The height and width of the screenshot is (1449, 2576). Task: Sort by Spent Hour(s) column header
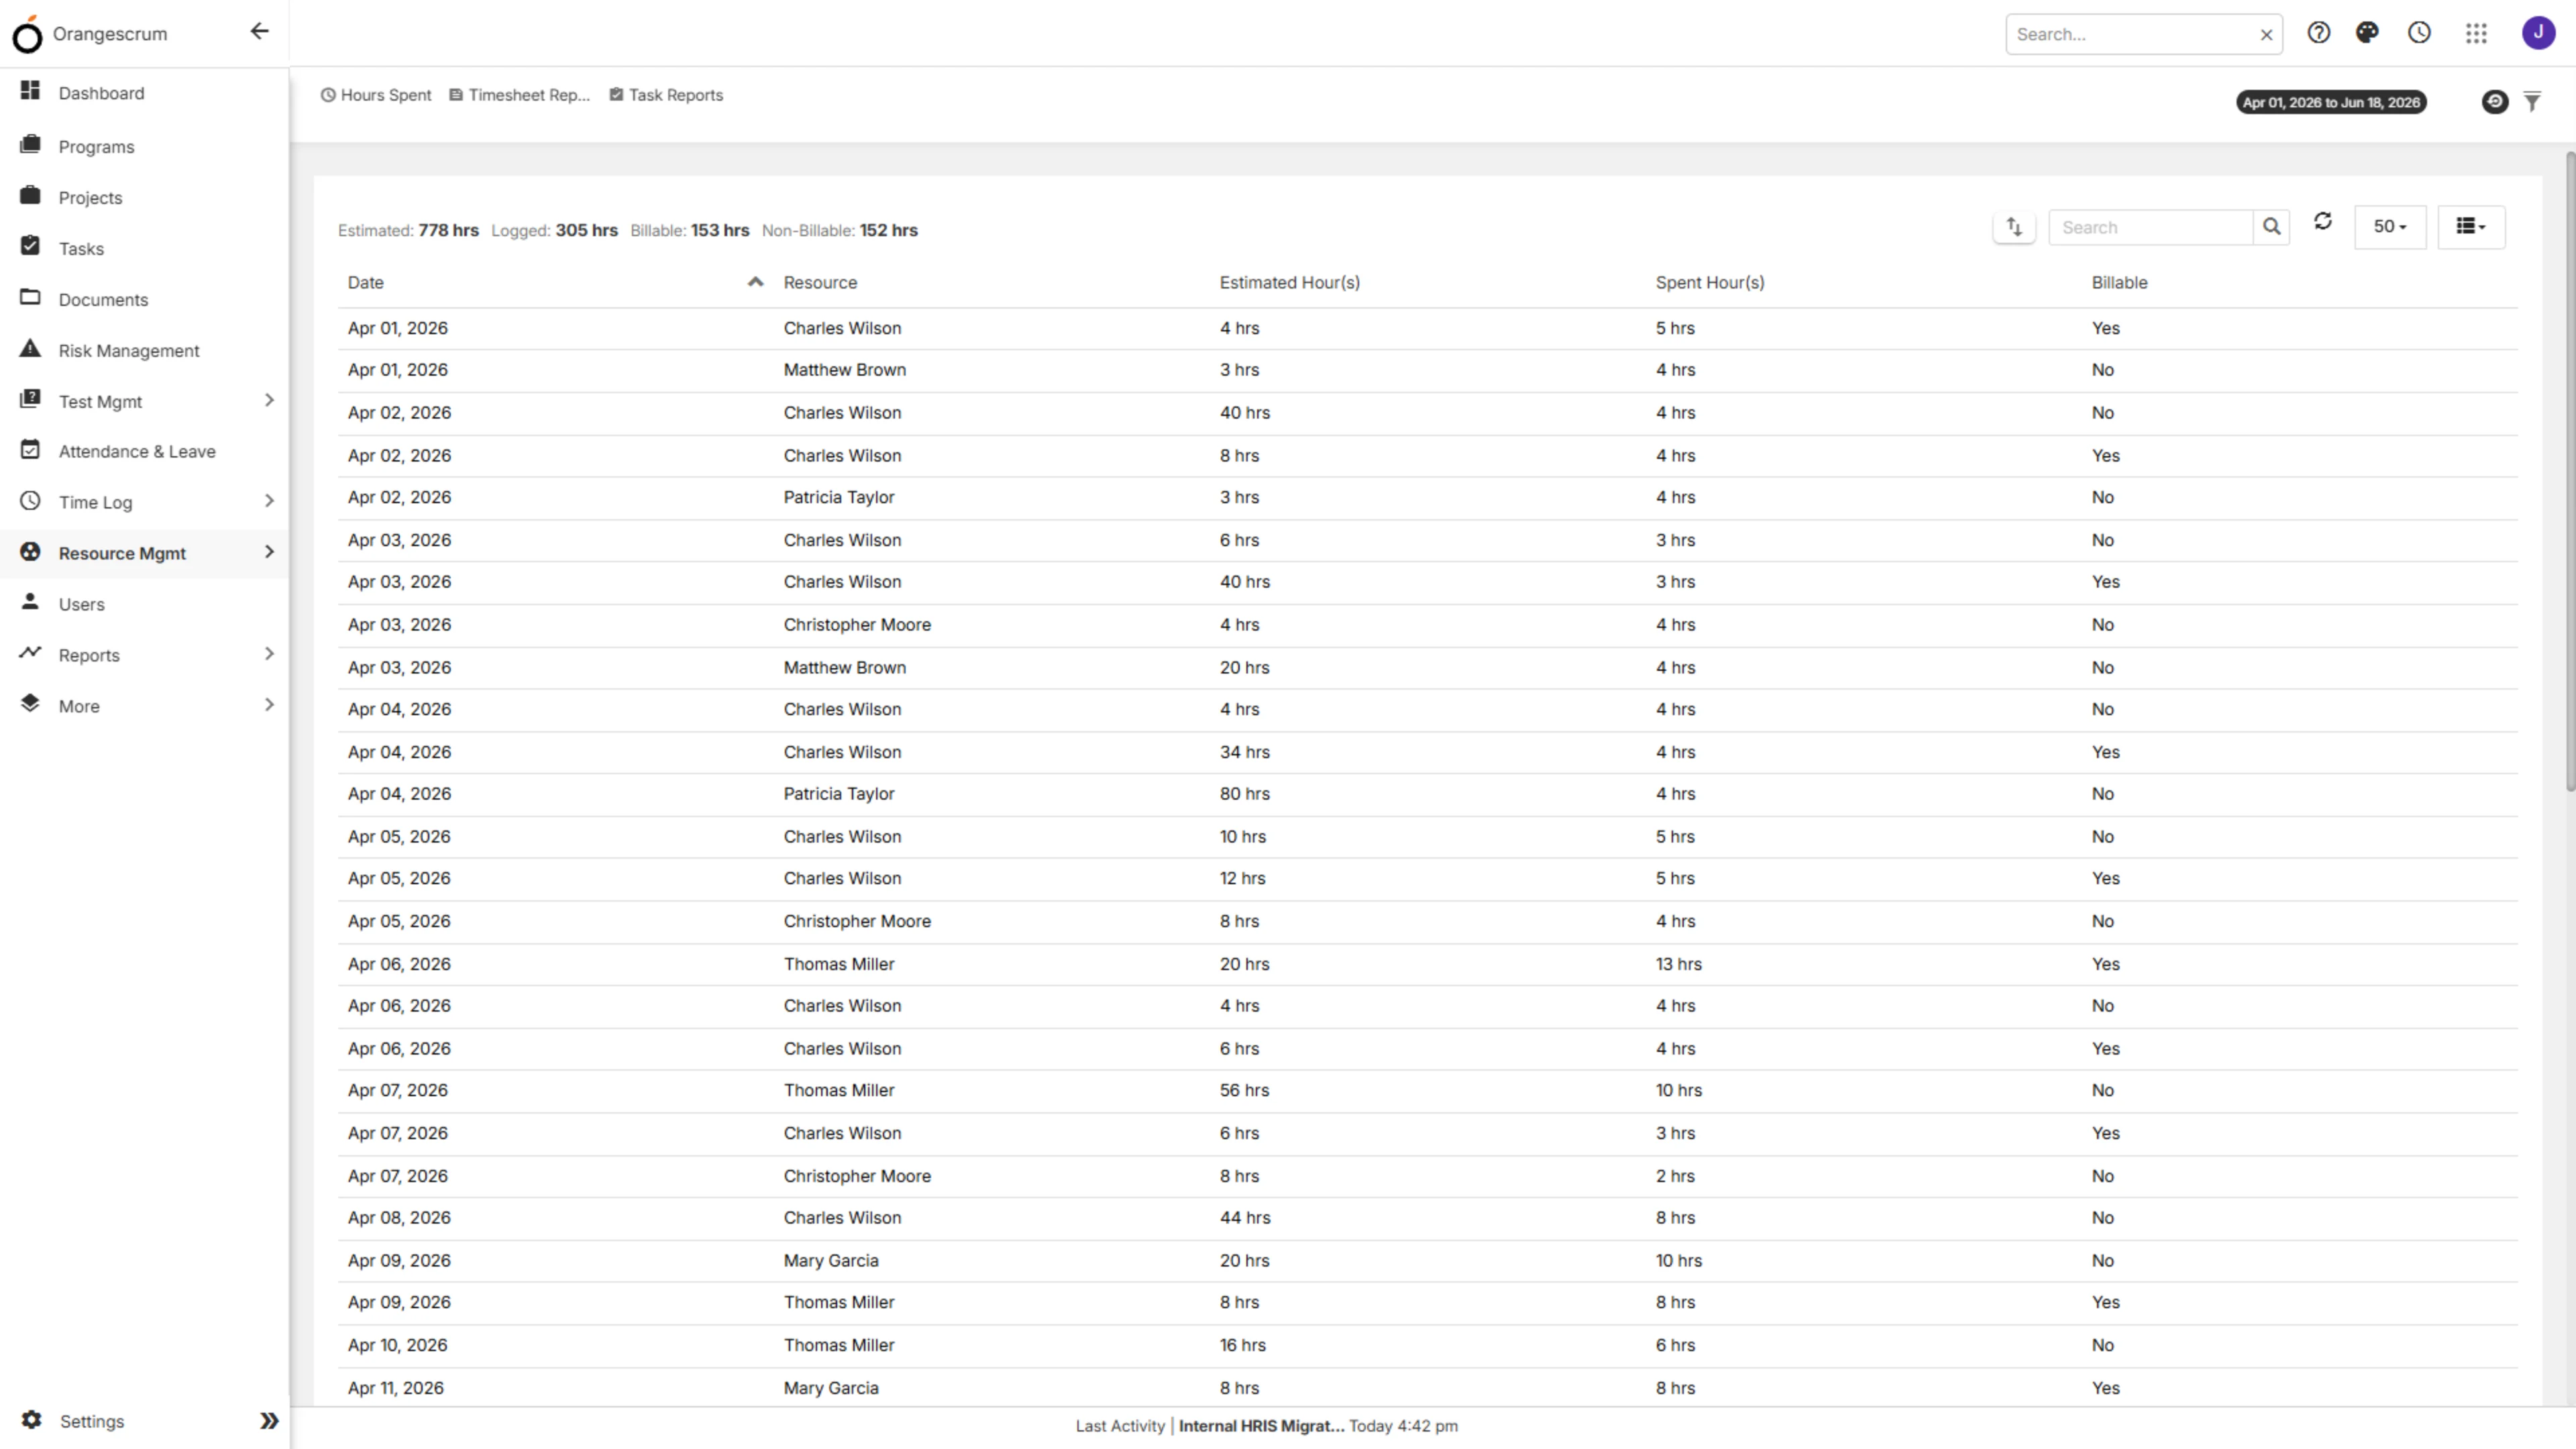coord(1710,282)
